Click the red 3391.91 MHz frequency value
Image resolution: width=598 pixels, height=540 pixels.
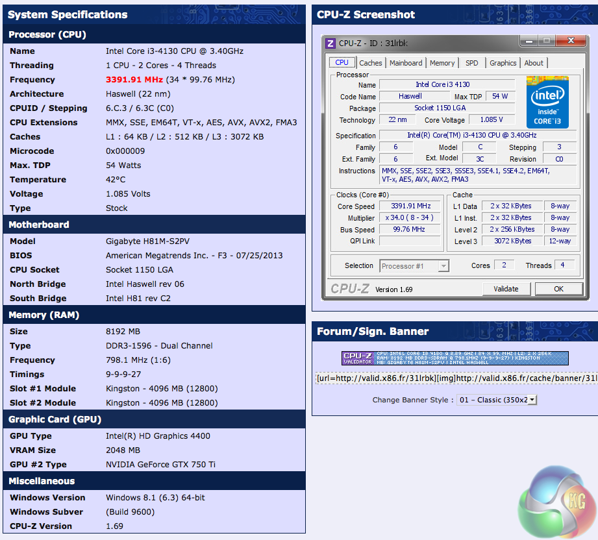134,80
